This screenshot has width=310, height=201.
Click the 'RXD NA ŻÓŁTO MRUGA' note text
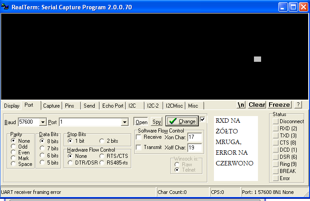coord(229,131)
